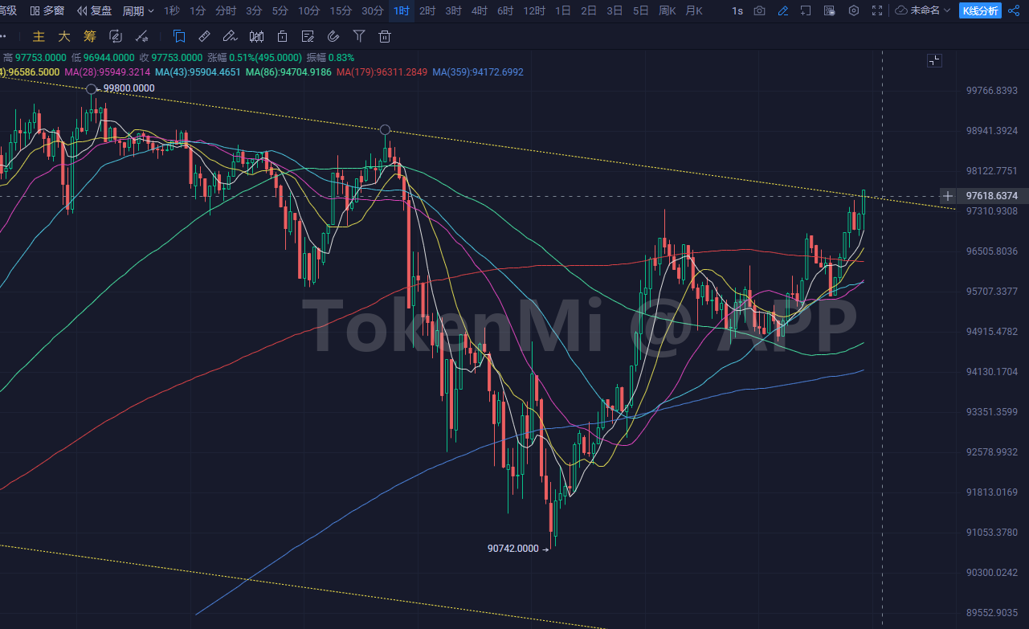1029x629 pixels.
Task: Open the 未命名 layout dropdown
Action: [924, 11]
